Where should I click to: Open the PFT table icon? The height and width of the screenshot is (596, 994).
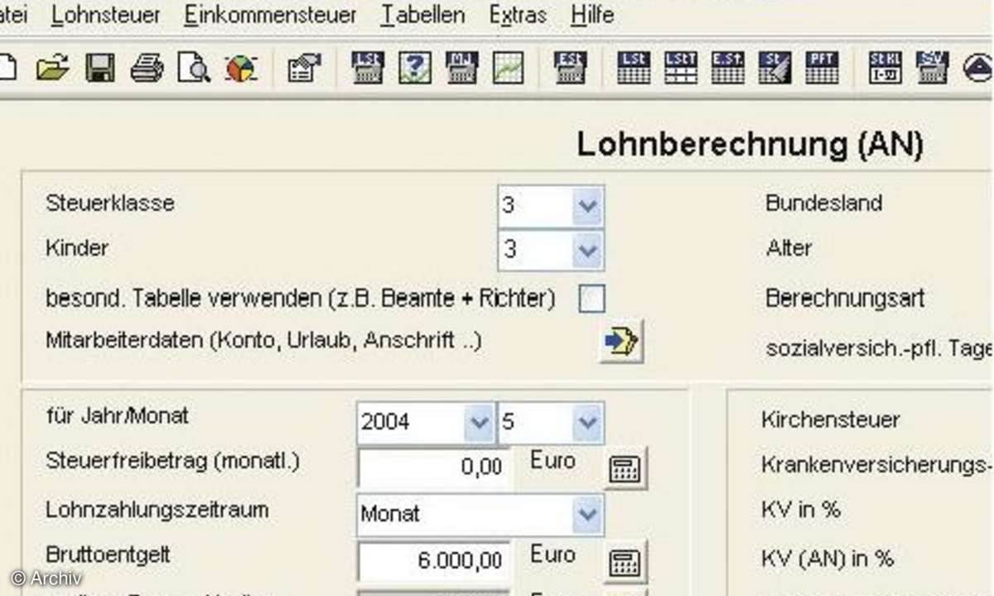point(823,68)
